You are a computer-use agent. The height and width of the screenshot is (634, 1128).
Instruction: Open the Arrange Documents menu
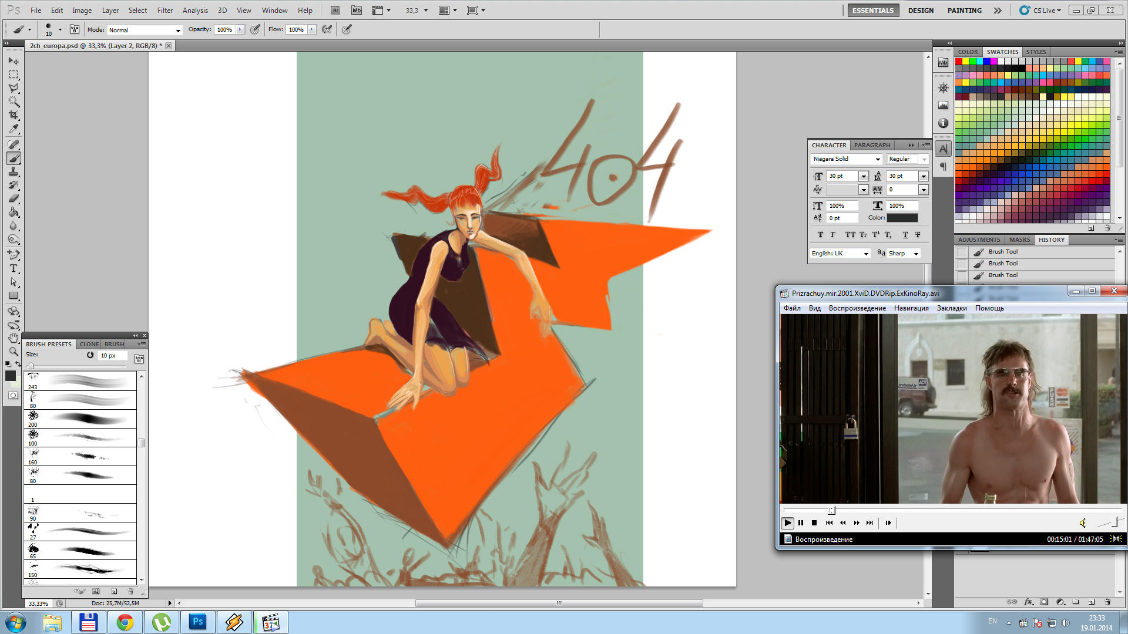tap(448, 10)
